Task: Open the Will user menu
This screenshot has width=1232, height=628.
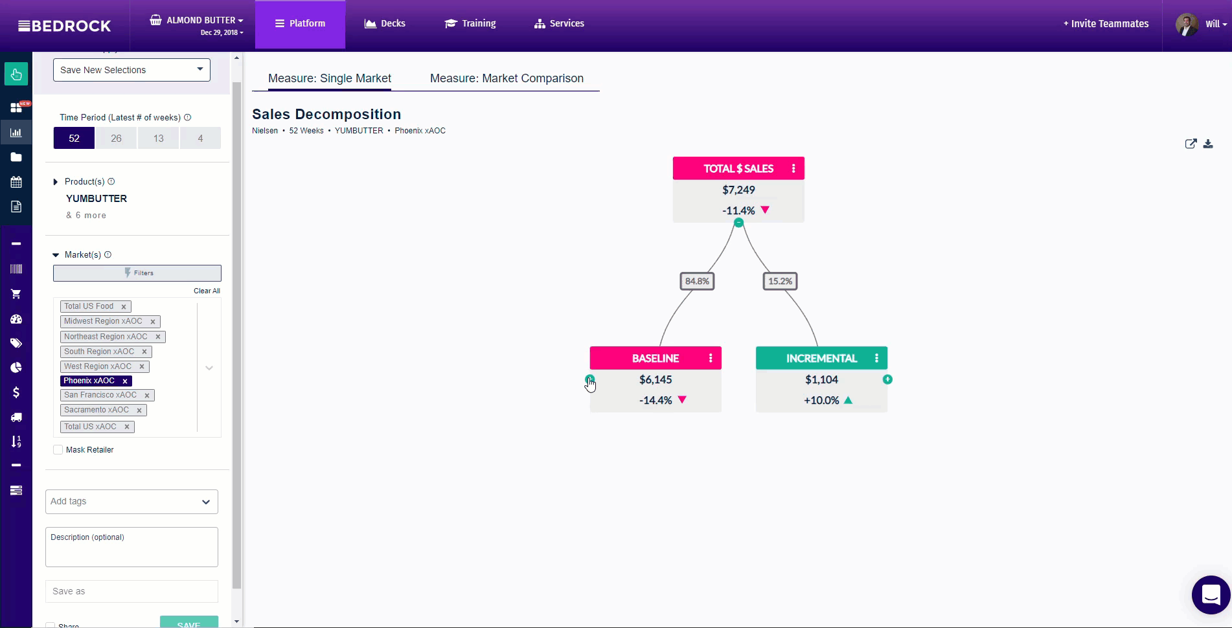Action: (1202, 24)
